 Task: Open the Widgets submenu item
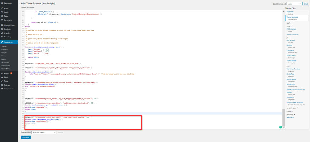click(x=4, y=53)
